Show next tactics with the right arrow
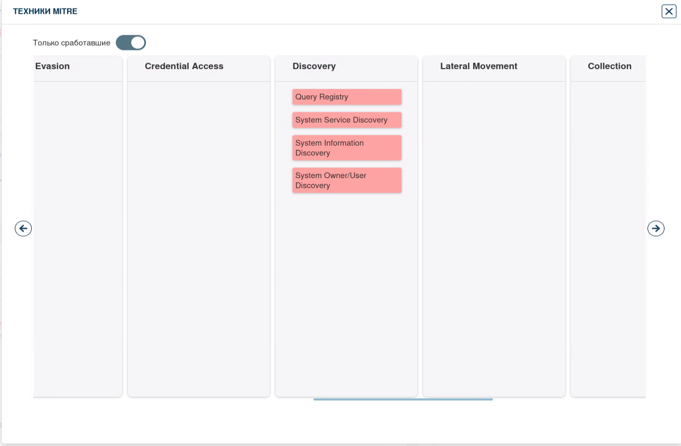 tap(655, 228)
